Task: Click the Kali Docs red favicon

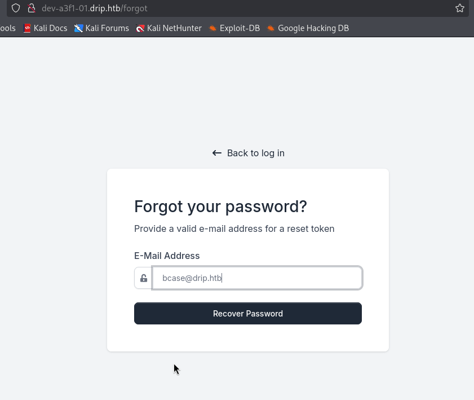Action: point(27,28)
